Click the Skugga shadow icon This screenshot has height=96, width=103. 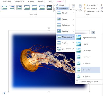tap(59, 19)
